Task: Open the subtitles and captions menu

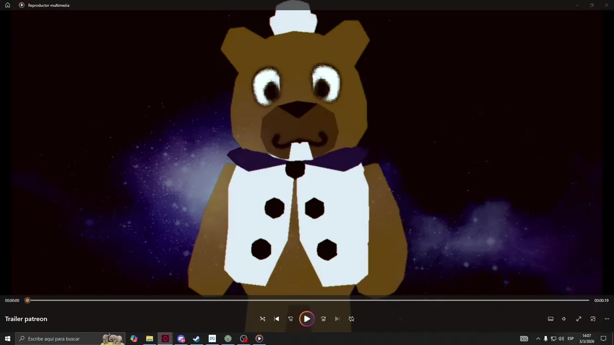Action: coord(551,319)
